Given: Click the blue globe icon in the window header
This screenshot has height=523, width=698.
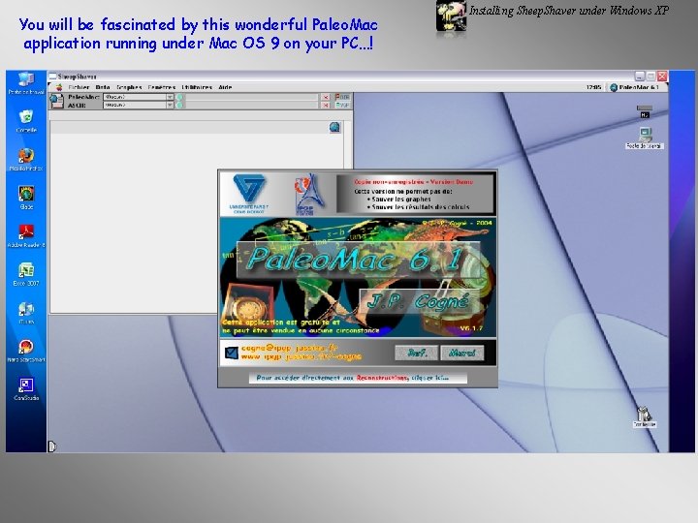Looking at the screenshot, I should pyautogui.click(x=334, y=127).
